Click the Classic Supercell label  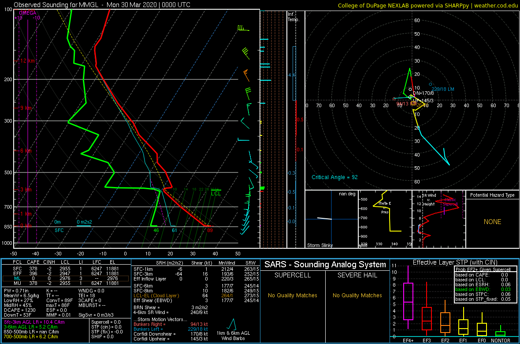[450, 202]
